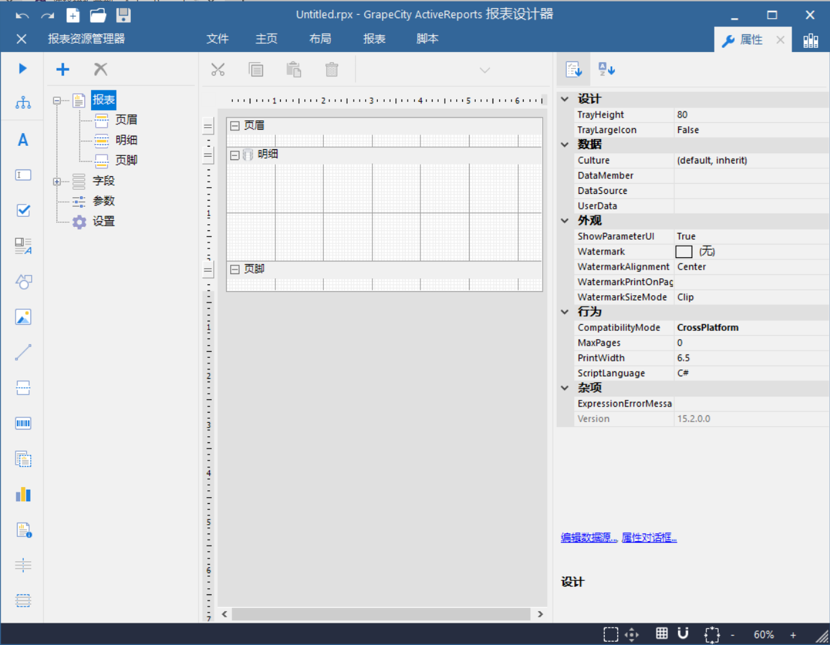The width and height of the screenshot is (830, 645).
Task: Expand the 字段 tree node
Action: [x=57, y=181]
